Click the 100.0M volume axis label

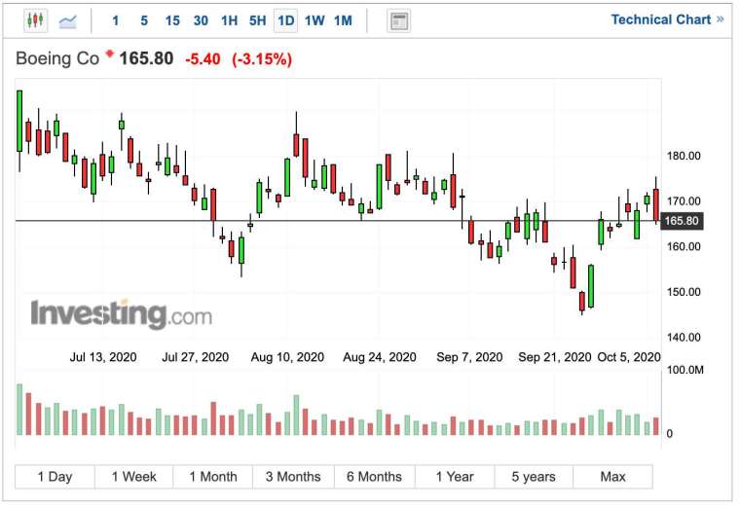pyautogui.click(x=684, y=370)
